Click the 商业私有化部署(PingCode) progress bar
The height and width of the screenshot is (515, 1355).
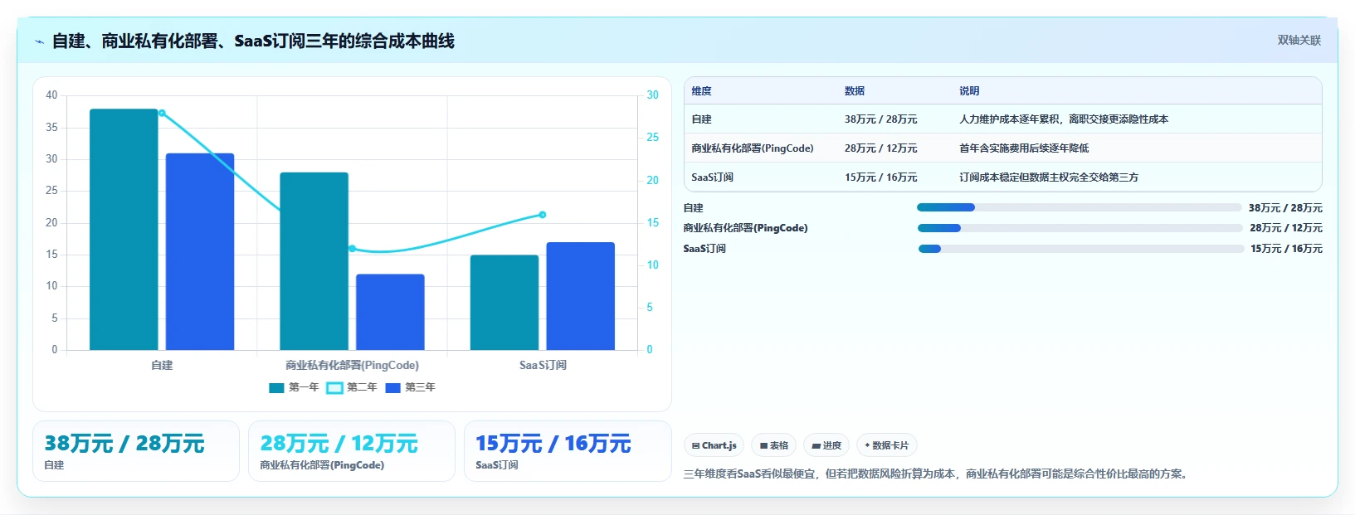[x=1080, y=228]
